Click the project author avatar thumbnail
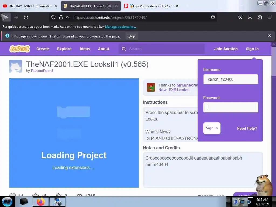 pyautogui.click(x=15, y=66)
